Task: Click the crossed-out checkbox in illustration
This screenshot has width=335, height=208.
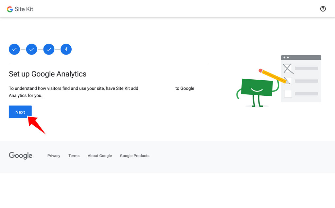Action: click(288, 69)
